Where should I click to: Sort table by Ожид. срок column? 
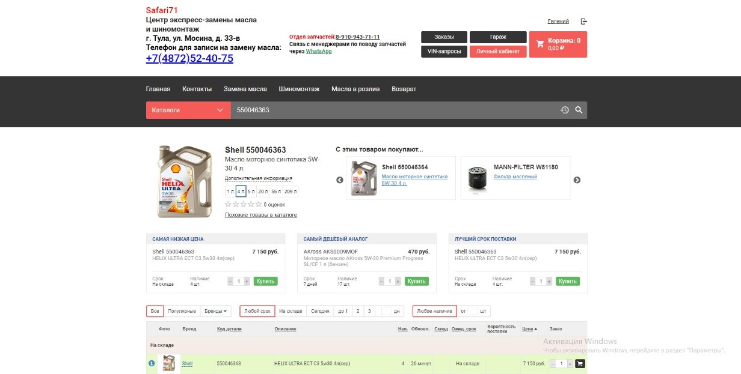464,329
